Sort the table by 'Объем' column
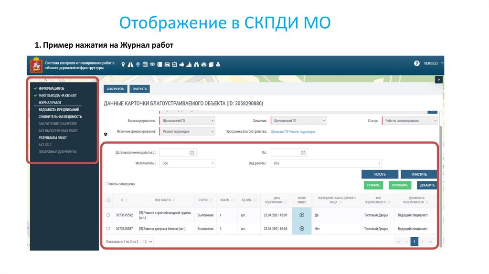 click(x=233, y=200)
